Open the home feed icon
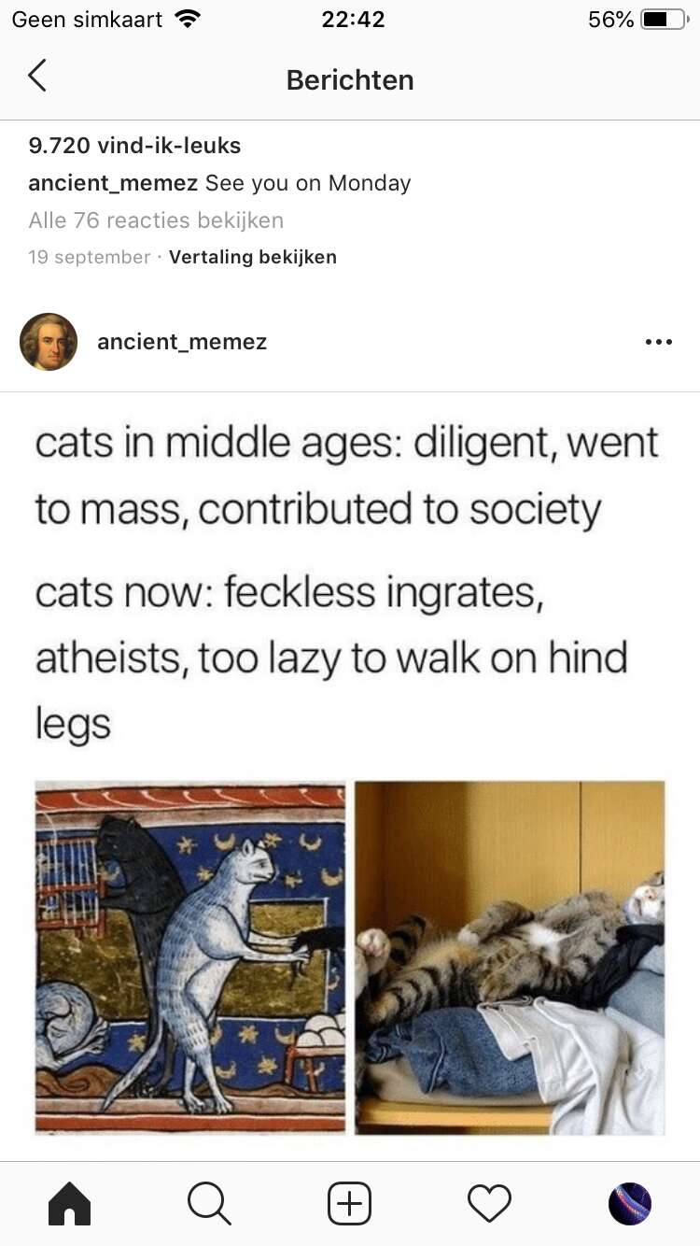Image resolution: width=700 pixels, height=1246 pixels. tap(70, 1203)
